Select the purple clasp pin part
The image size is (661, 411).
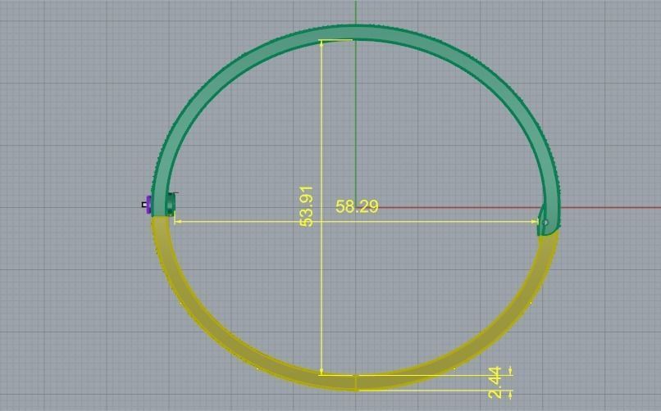coord(148,205)
